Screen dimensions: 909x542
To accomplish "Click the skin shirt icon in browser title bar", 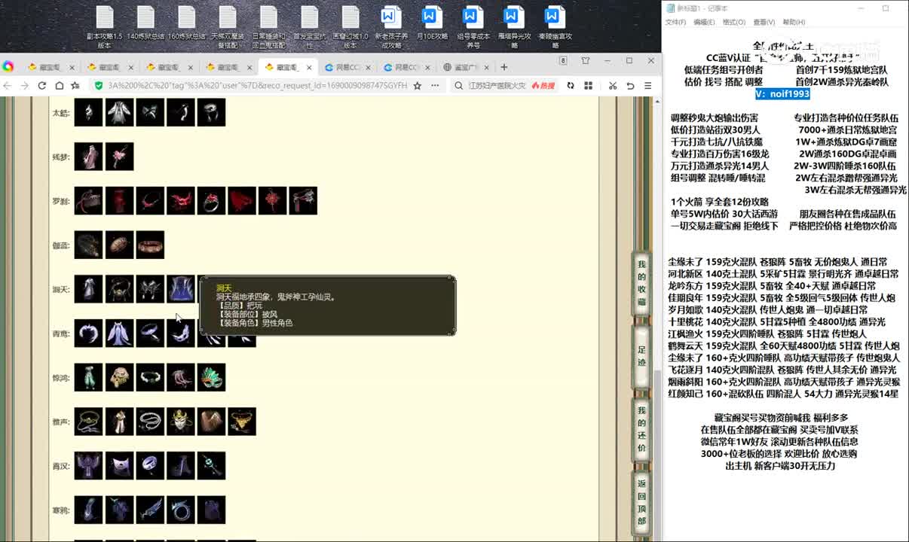I will point(586,61).
